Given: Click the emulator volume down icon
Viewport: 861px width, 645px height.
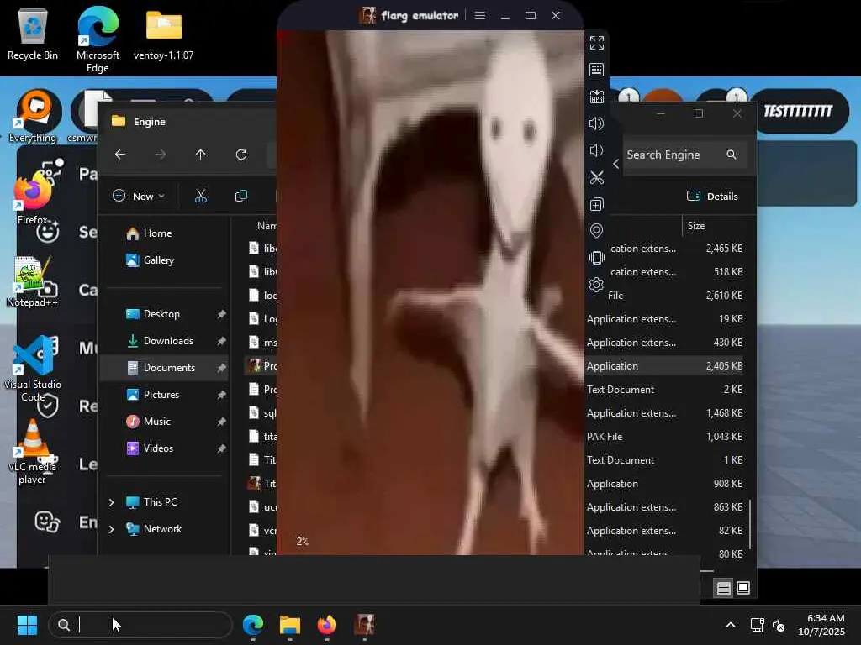Looking at the screenshot, I should [596, 150].
